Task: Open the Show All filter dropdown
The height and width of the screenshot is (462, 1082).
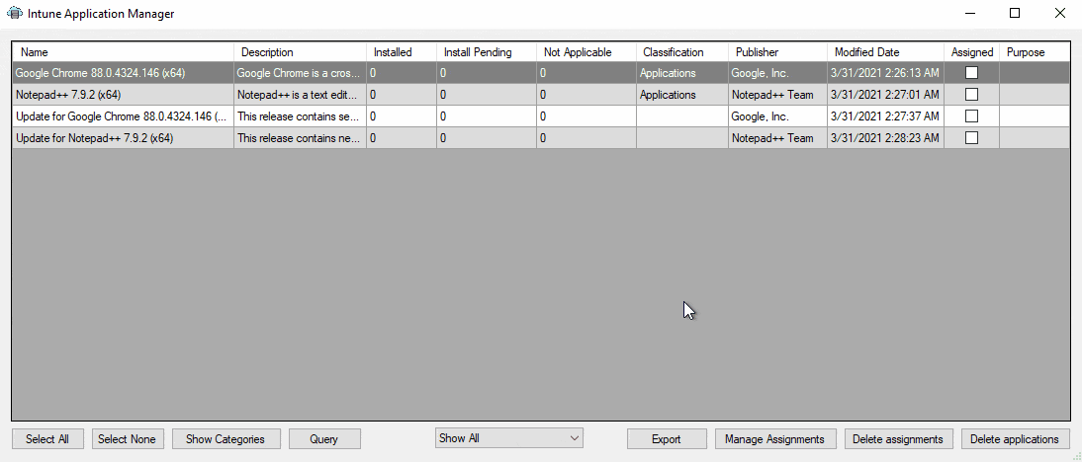Action: click(x=509, y=438)
